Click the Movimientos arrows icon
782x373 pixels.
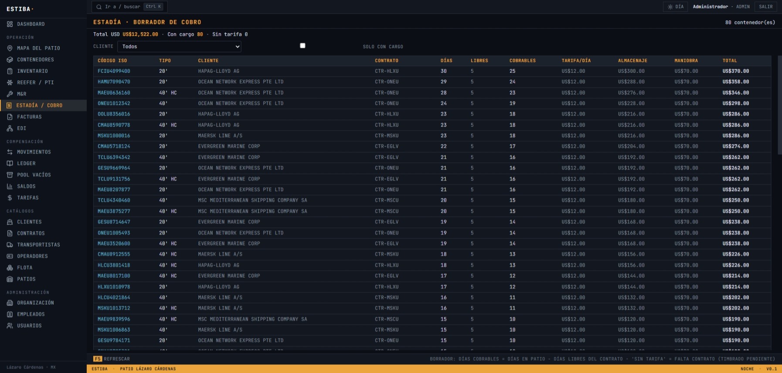pos(10,152)
